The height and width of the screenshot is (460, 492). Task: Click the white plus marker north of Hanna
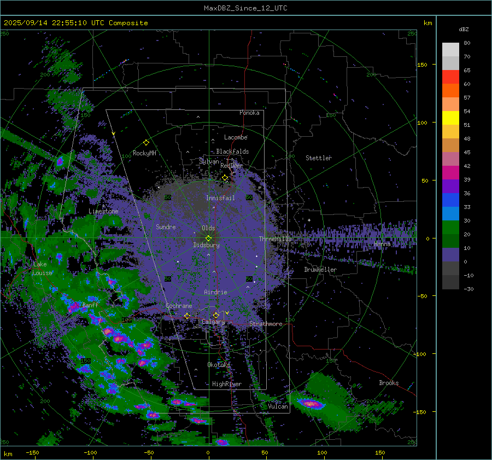click(x=309, y=220)
